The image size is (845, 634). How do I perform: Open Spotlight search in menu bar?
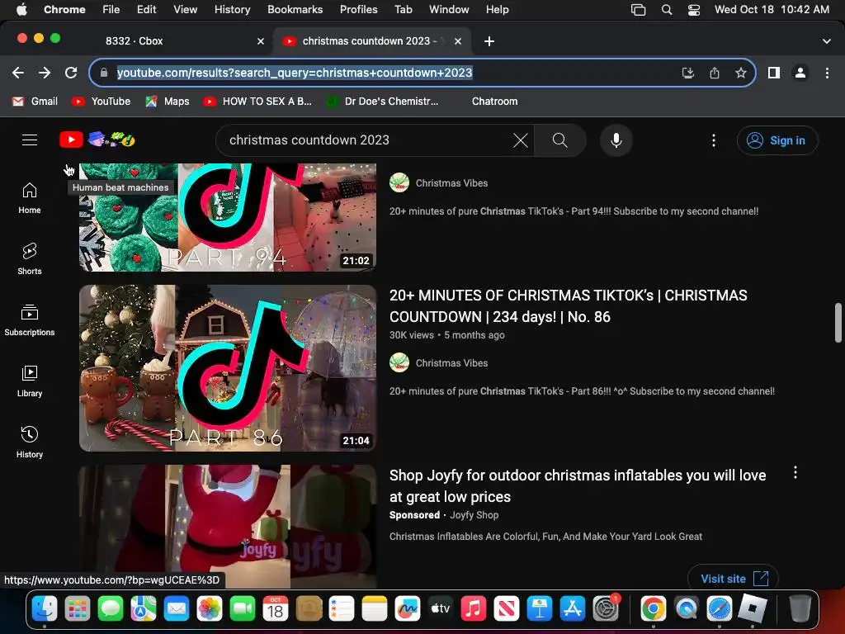pyautogui.click(x=667, y=10)
